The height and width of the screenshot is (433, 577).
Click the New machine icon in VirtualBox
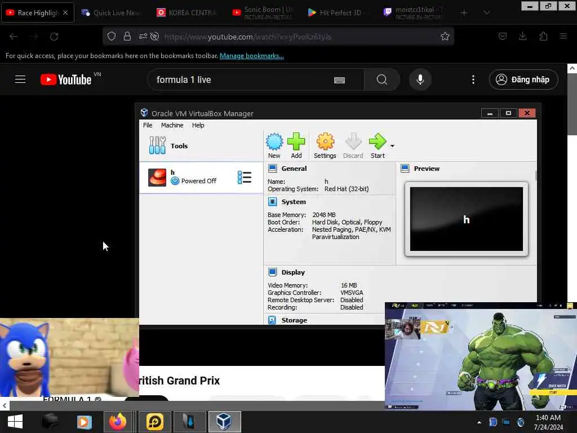pos(274,145)
